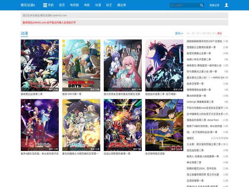Open the SAKAMOTO DAYS poster thumbnail
Viewport: 249px width, 187px height.
(81, 65)
